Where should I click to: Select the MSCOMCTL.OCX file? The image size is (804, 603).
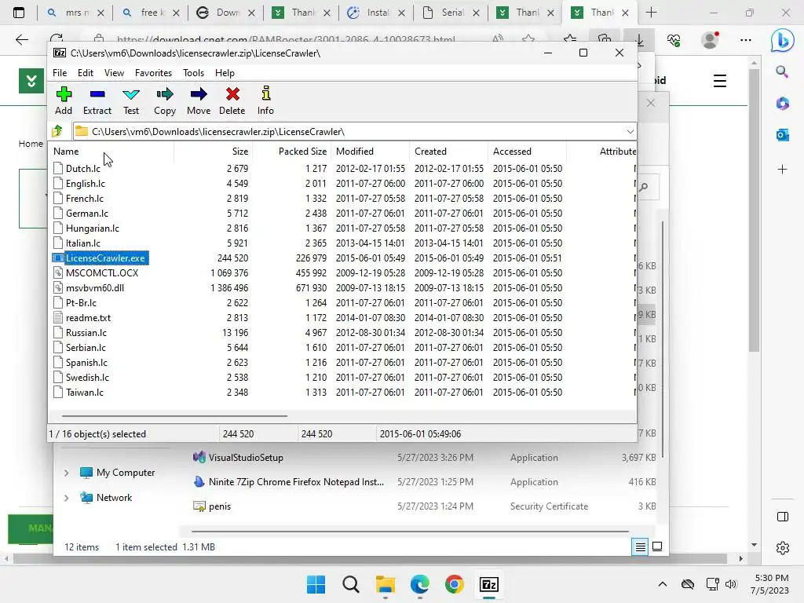(x=101, y=272)
